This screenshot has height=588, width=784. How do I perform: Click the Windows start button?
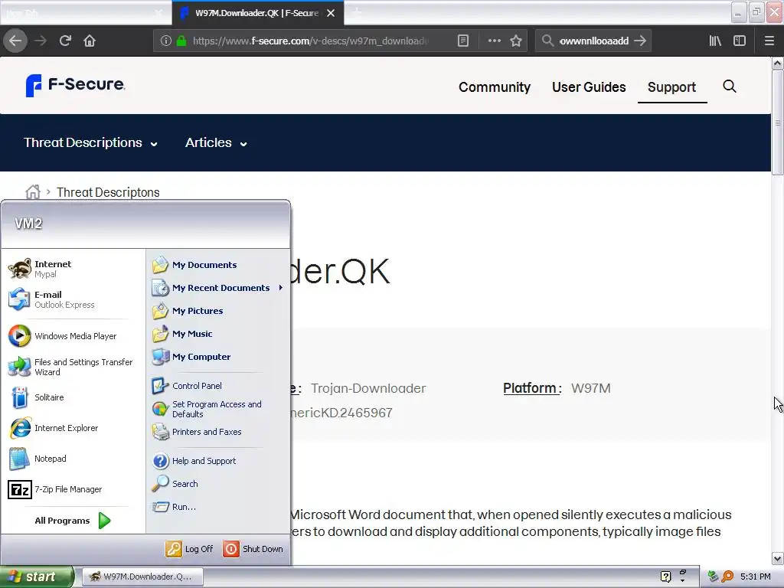point(37,577)
